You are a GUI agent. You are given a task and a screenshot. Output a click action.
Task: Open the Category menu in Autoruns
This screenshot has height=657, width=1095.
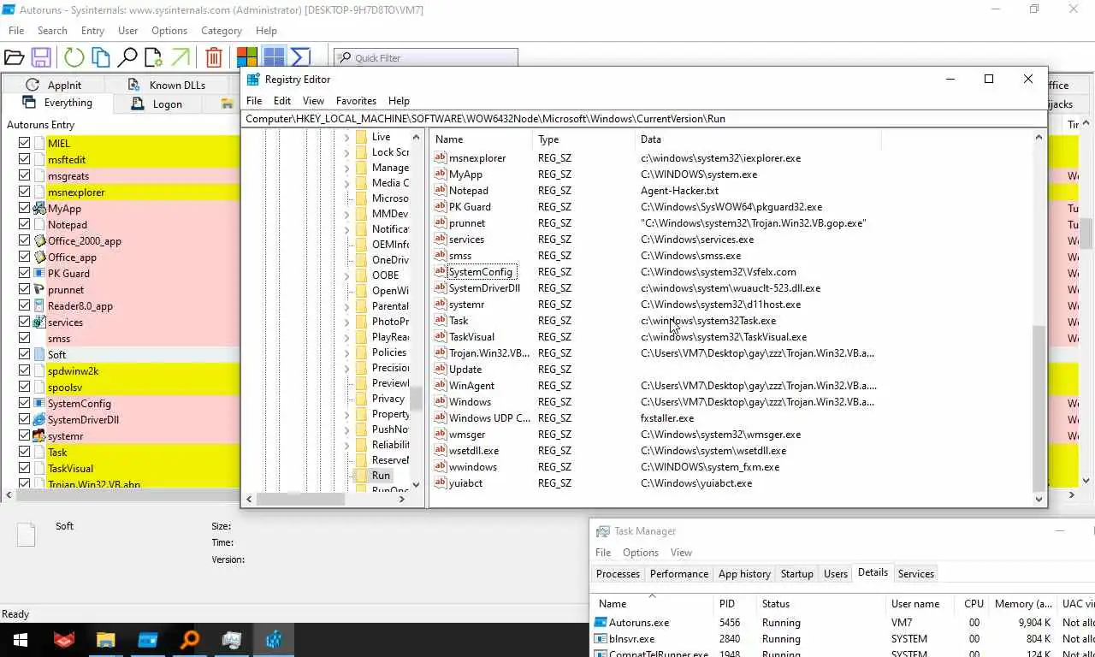tap(221, 31)
